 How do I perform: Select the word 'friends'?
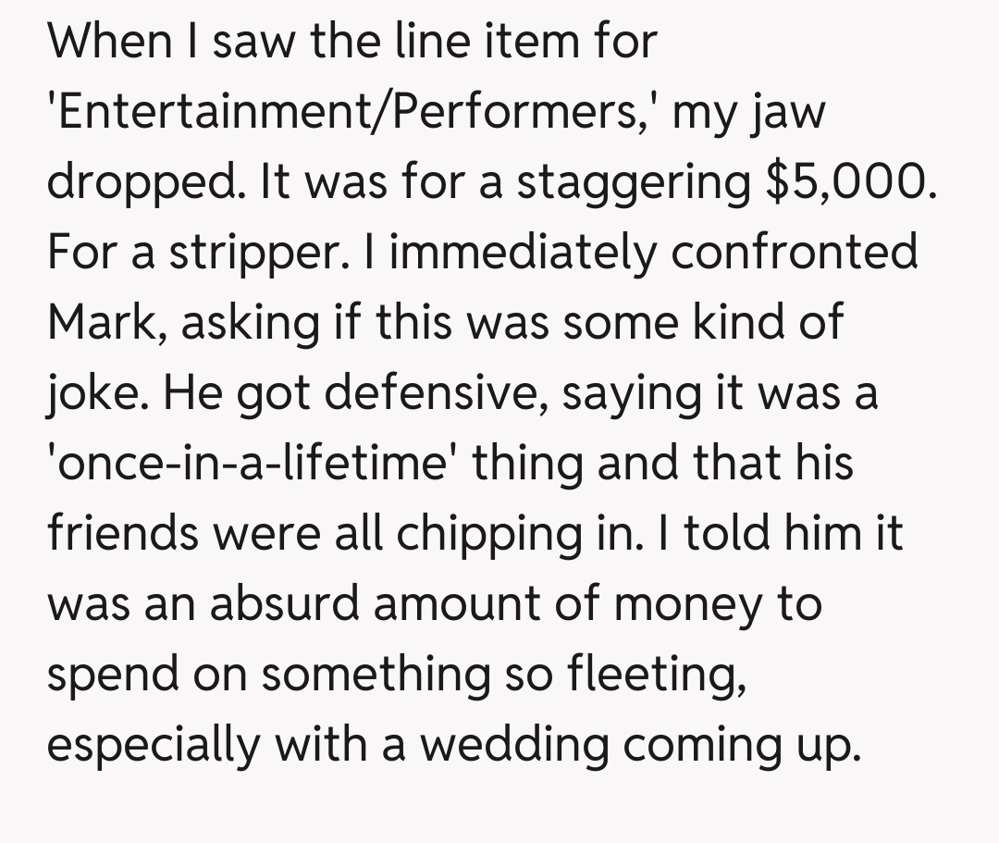[x=122, y=534]
